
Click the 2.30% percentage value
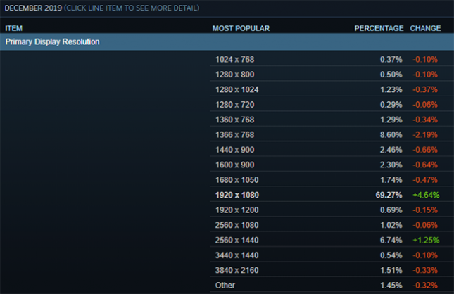coord(391,165)
